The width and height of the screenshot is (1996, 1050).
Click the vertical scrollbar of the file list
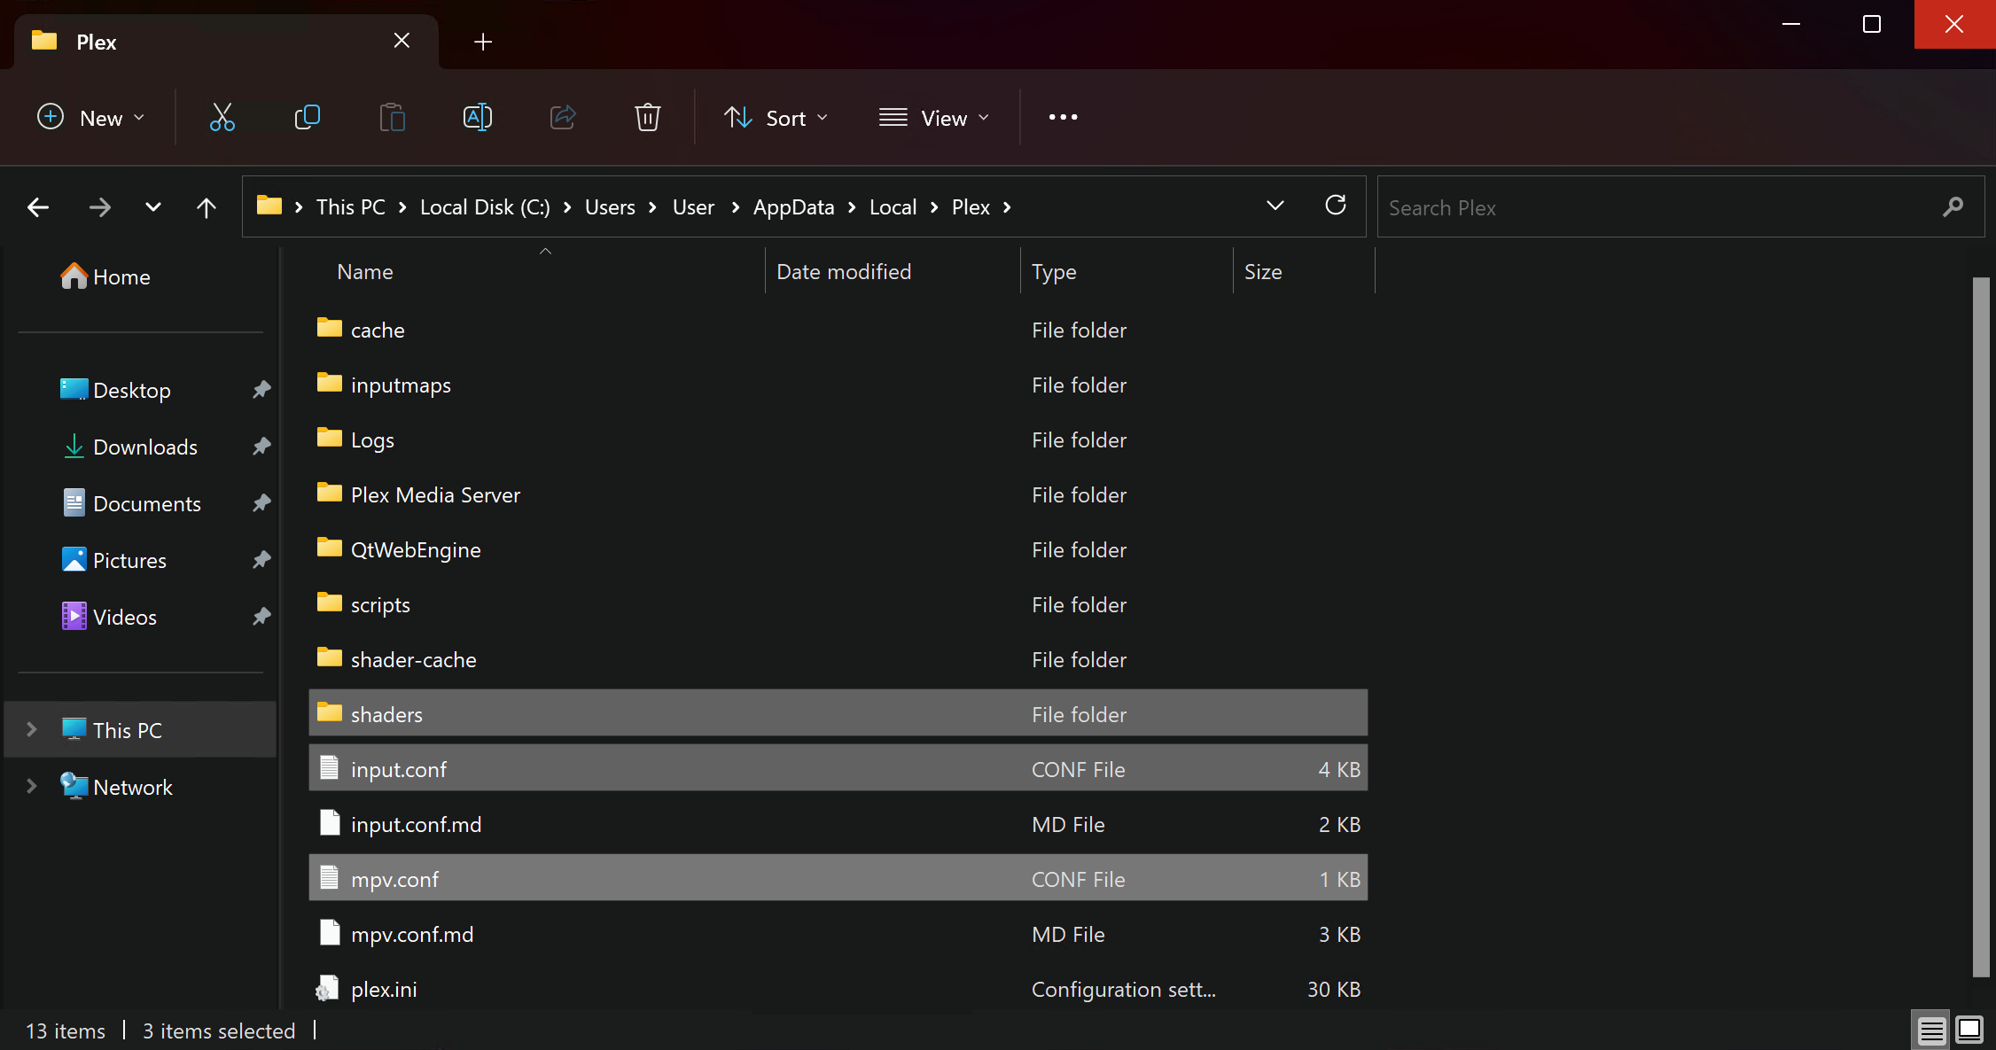pos(1981,620)
